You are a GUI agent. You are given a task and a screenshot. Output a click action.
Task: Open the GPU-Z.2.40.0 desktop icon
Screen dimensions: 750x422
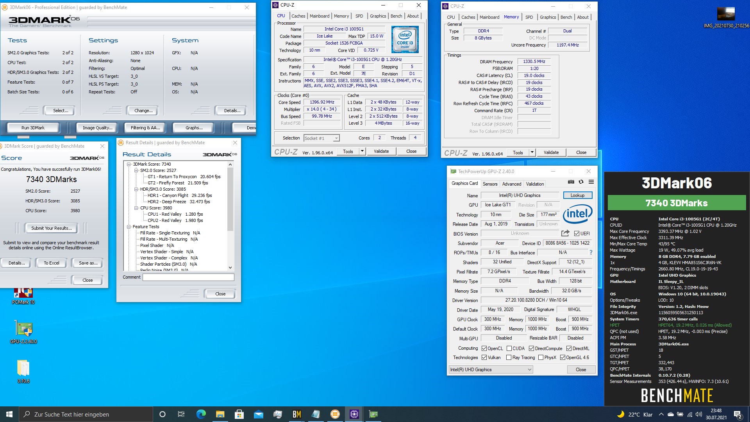pos(23,332)
